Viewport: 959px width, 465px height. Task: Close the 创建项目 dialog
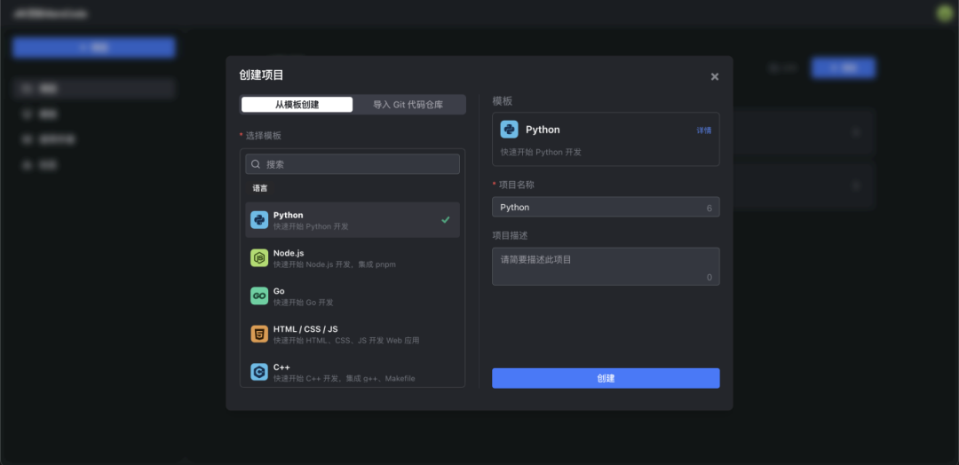tap(714, 77)
